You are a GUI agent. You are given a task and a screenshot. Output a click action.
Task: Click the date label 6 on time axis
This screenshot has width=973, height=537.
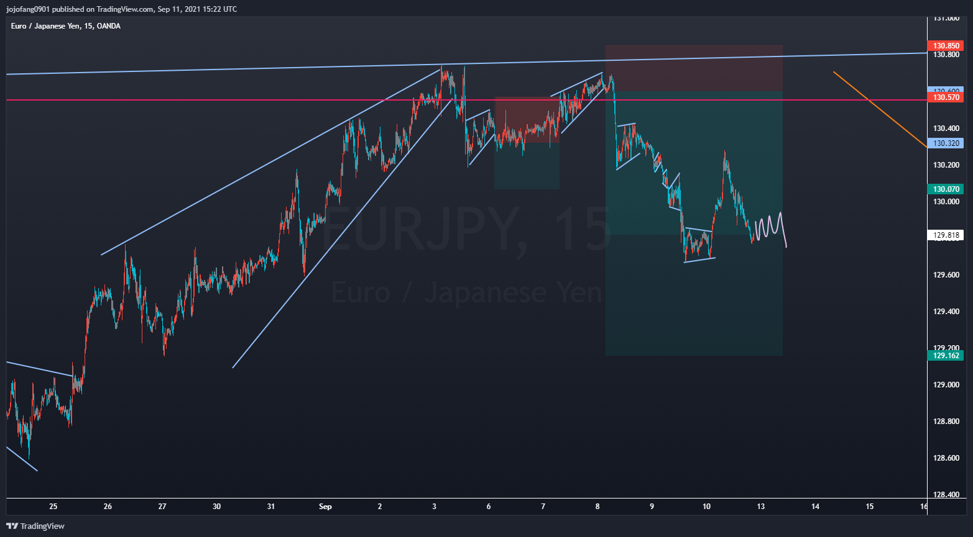(x=489, y=507)
